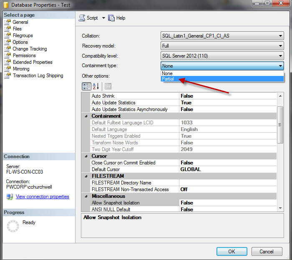This screenshot has width=292, height=260.
Task: Select the General page icon
Action: point(8,22)
